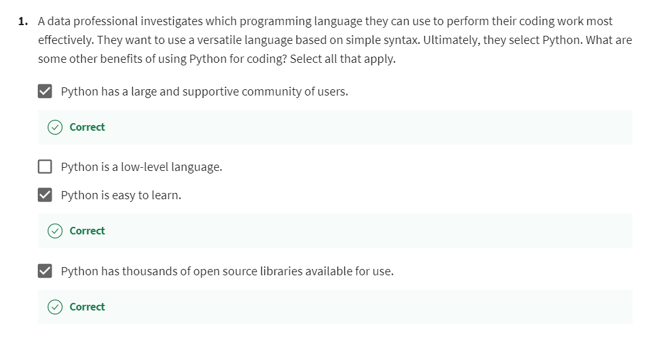Click the Correct checkmark icon under community option
This screenshot has height=340, width=656.
(55, 127)
